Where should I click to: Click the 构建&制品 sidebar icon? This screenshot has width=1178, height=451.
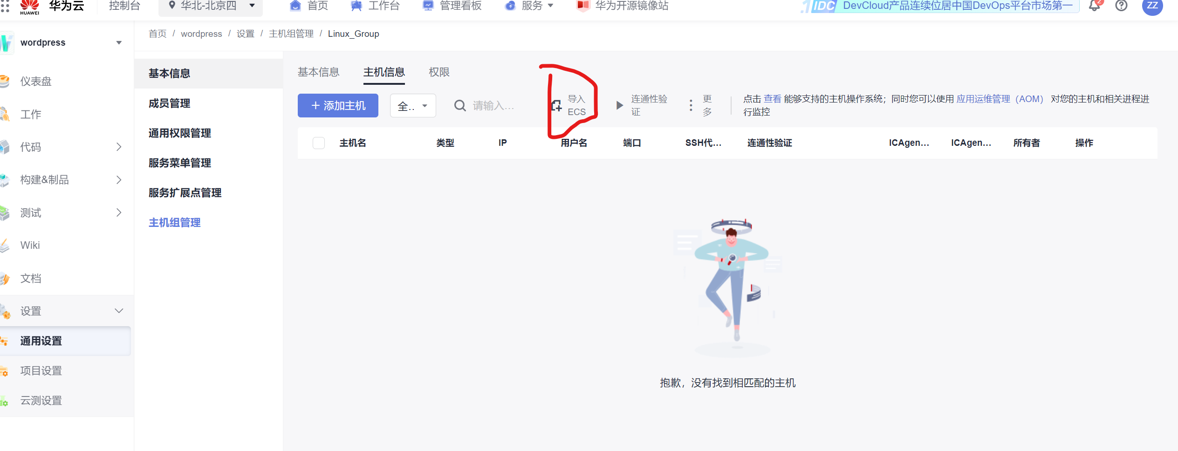point(5,180)
